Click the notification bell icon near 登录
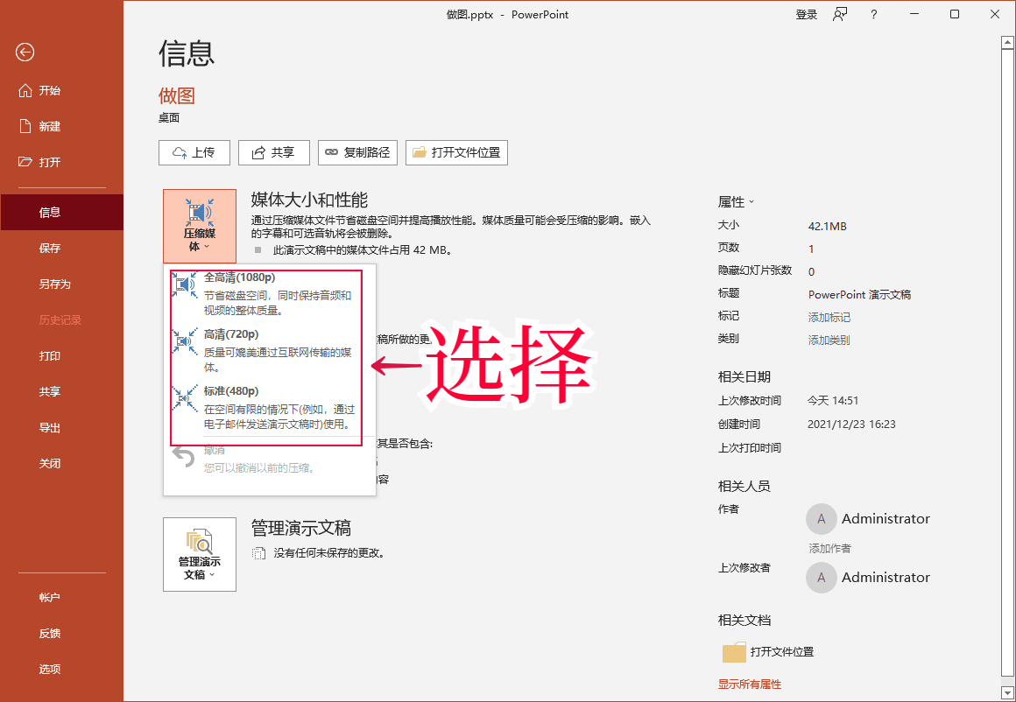The width and height of the screenshot is (1016, 702). [x=840, y=14]
